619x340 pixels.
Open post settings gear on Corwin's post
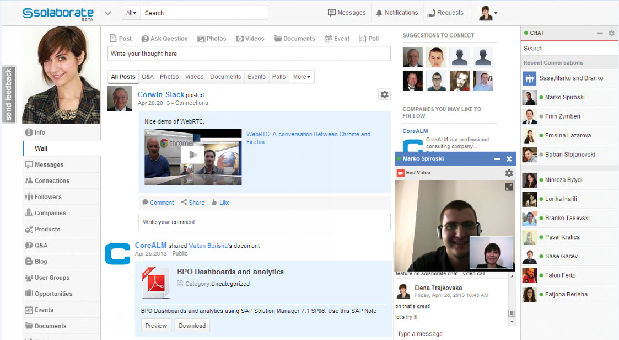pos(384,94)
